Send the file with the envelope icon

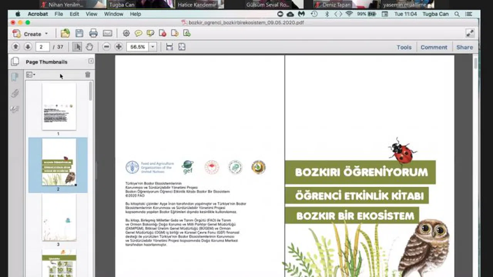(107, 33)
